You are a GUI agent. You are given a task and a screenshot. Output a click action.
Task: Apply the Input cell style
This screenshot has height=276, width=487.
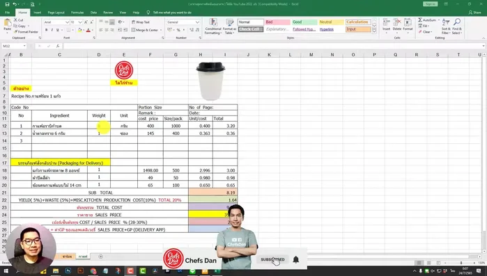coord(358,29)
